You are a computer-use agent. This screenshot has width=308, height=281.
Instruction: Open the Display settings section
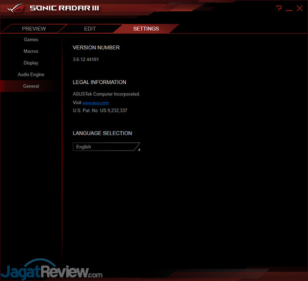click(x=31, y=63)
